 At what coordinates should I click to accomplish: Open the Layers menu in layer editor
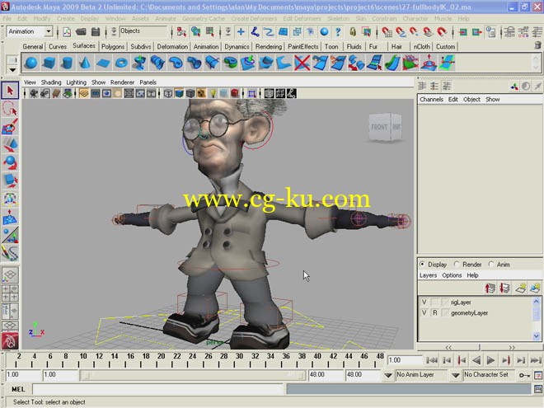(428, 275)
